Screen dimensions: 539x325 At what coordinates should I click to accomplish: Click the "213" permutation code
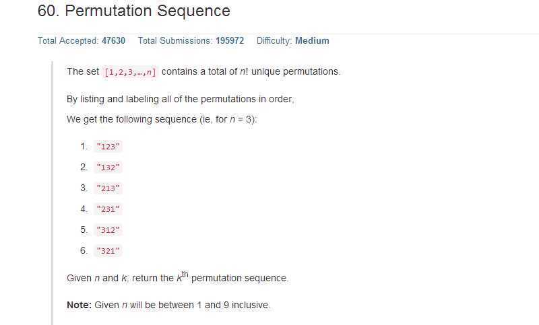point(108,188)
